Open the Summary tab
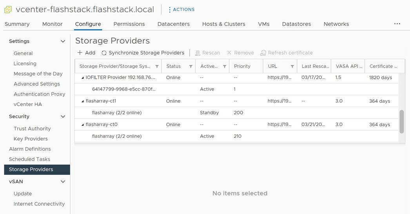The image size is (410, 214). [x=17, y=24]
